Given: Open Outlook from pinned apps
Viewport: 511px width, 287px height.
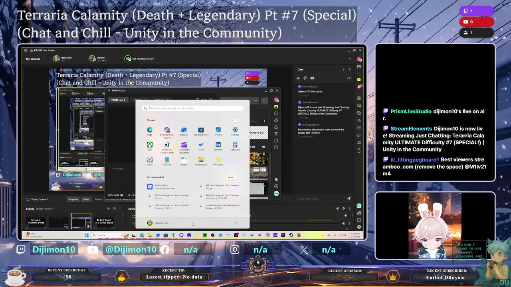Looking at the screenshot, I should point(184,131).
